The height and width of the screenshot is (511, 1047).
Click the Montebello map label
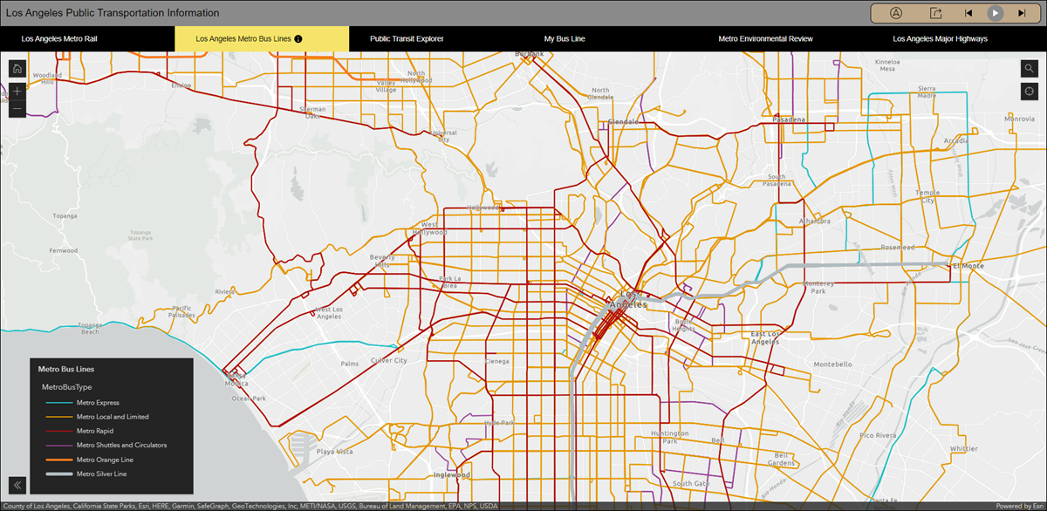[832, 365]
